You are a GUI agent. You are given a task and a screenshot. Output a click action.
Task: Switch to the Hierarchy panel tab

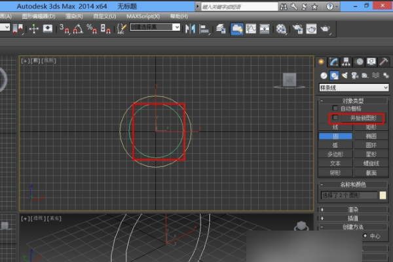coord(346,62)
